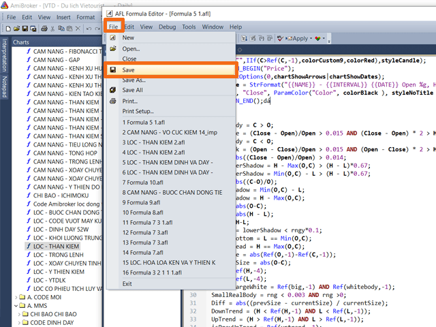
Task: Click AmiBroker application logo icon
Action: (x=5, y=5)
